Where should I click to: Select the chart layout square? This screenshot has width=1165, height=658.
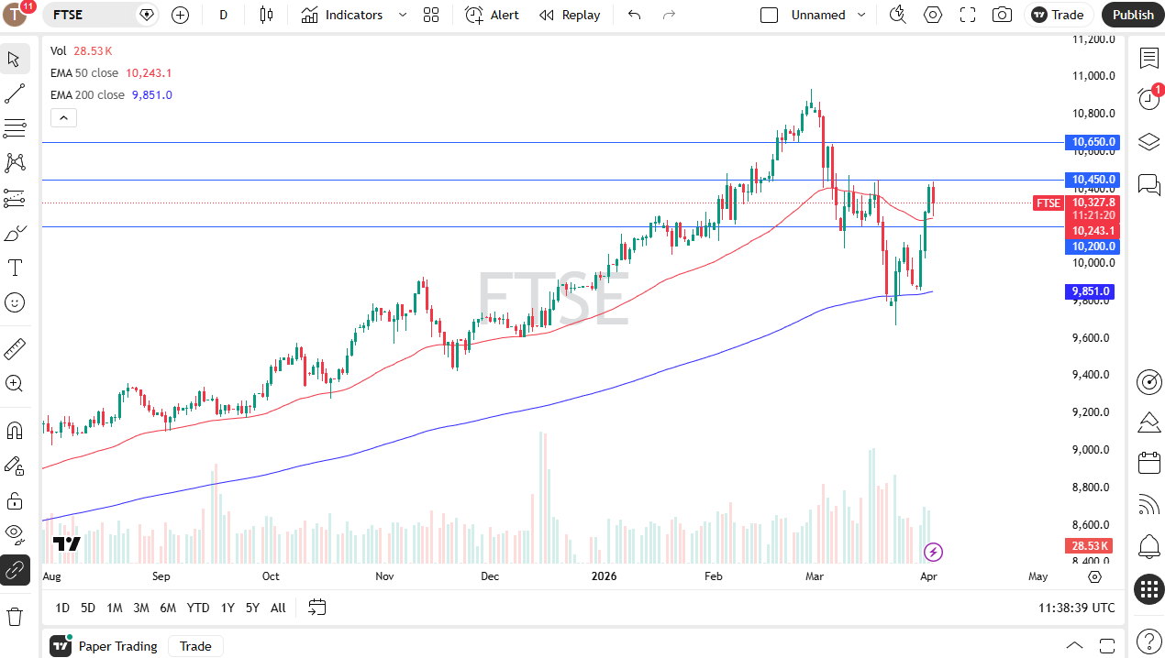click(x=770, y=15)
